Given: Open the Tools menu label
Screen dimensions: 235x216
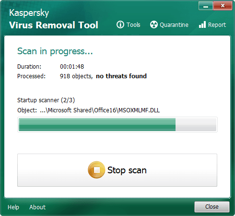Looking at the screenshot, I should (x=133, y=25).
